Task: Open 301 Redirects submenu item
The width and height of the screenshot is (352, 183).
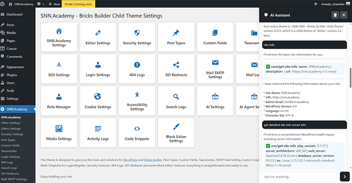Action: click(x=10, y=174)
